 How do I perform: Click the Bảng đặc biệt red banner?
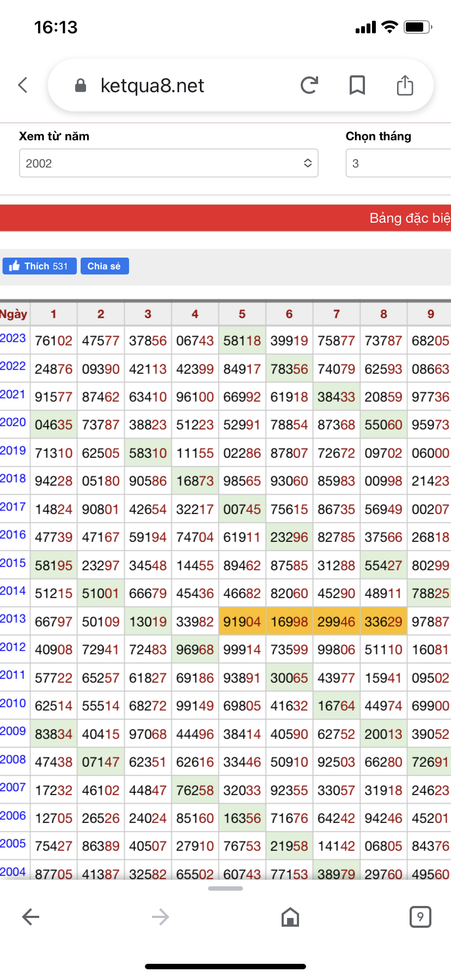click(x=225, y=218)
